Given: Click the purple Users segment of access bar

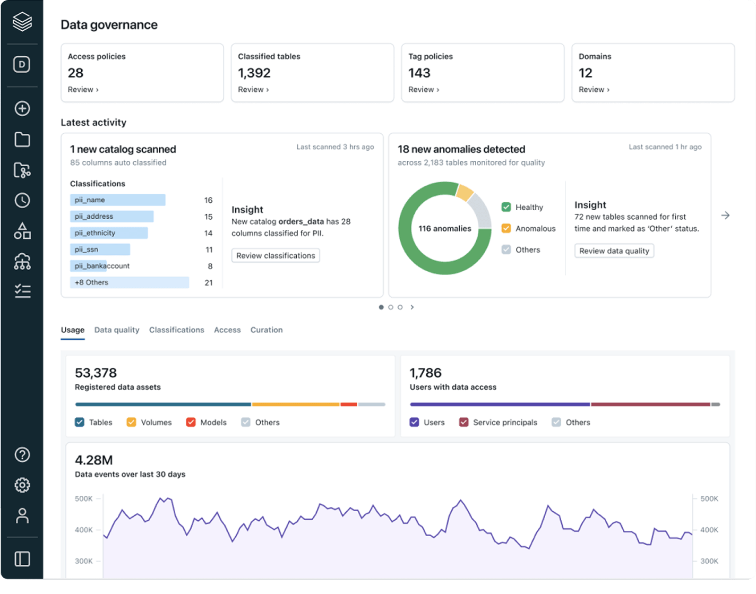Looking at the screenshot, I should click(x=500, y=404).
